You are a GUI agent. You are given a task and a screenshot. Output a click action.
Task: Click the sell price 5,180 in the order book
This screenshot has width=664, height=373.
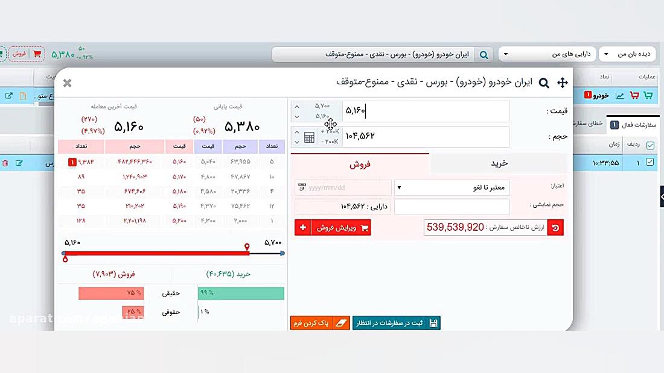point(179,192)
